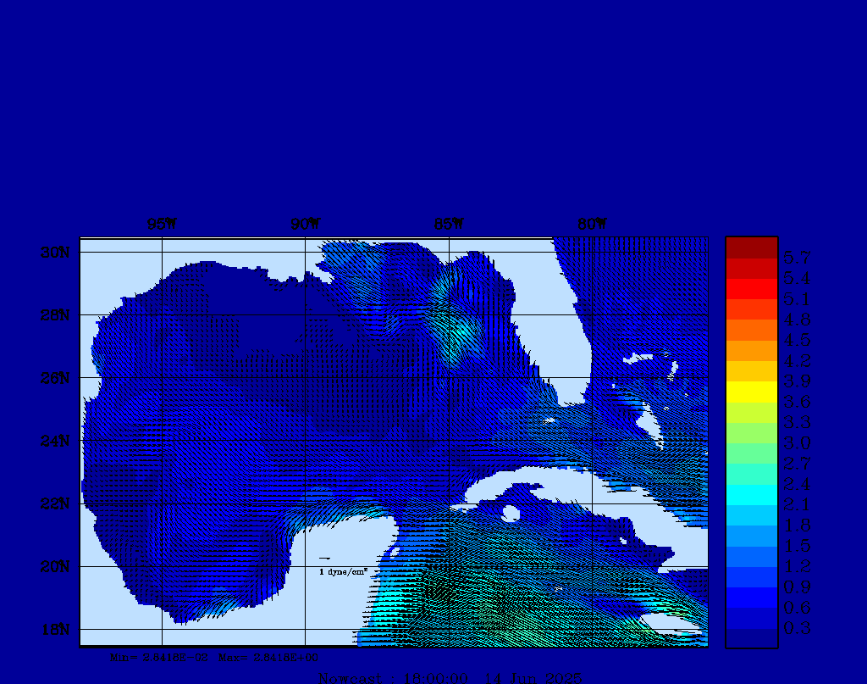Click the 26N latitude label
The width and height of the screenshot is (867, 684).
point(54,378)
